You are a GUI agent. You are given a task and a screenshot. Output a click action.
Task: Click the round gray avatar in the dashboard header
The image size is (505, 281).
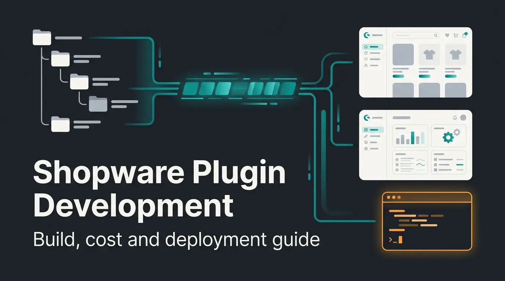click(x=463, y=118)
